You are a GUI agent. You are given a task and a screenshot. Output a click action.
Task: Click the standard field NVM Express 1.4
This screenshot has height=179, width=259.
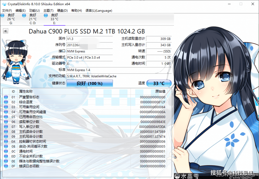tap(119, 70)
